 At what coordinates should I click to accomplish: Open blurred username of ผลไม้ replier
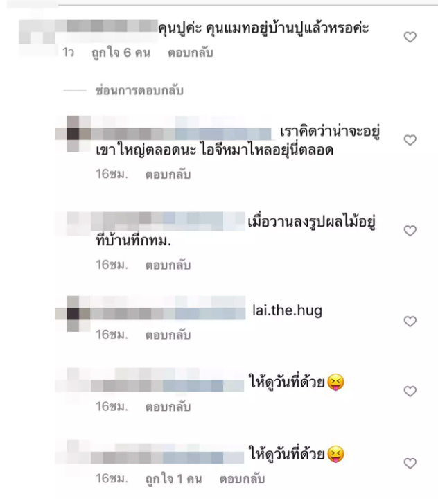[168, 221]
